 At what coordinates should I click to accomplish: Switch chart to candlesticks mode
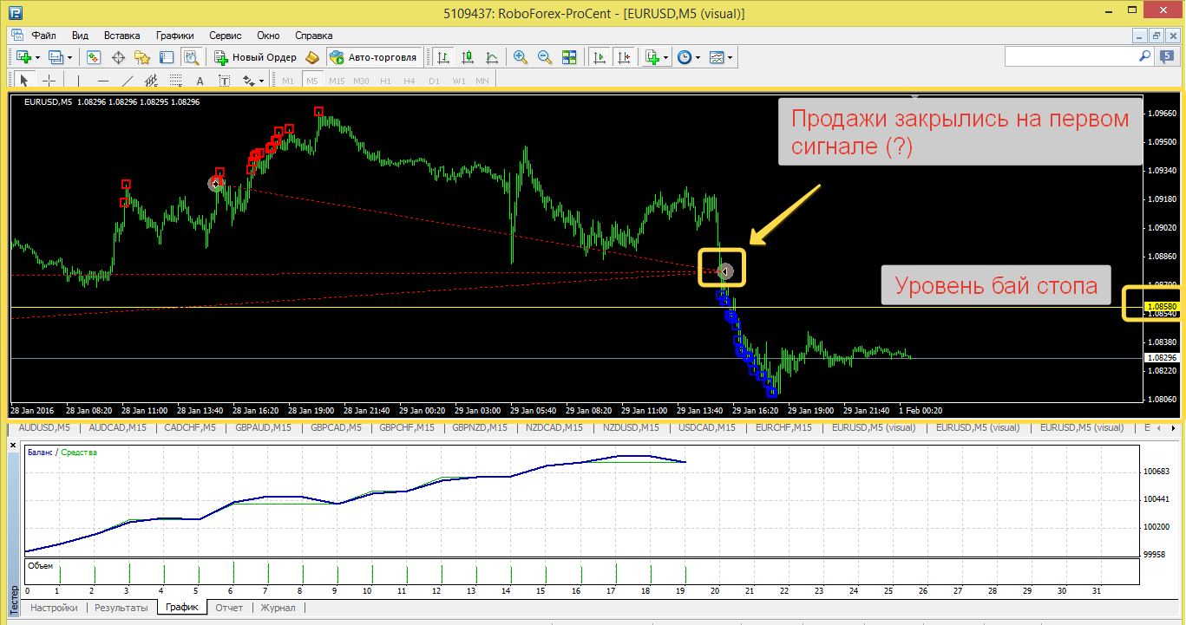pos(468,57)
